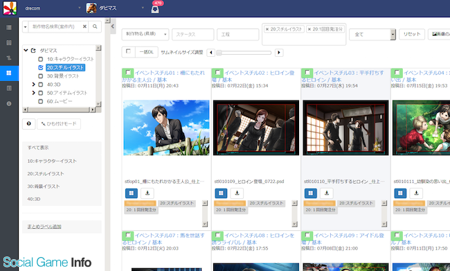
Task: Click the help question mark icon
Action: click(28, 124)
